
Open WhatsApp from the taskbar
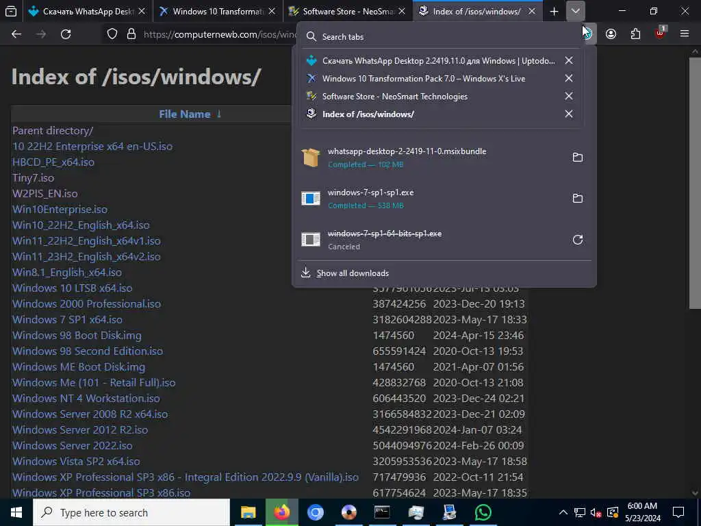[x=483, y=512]
